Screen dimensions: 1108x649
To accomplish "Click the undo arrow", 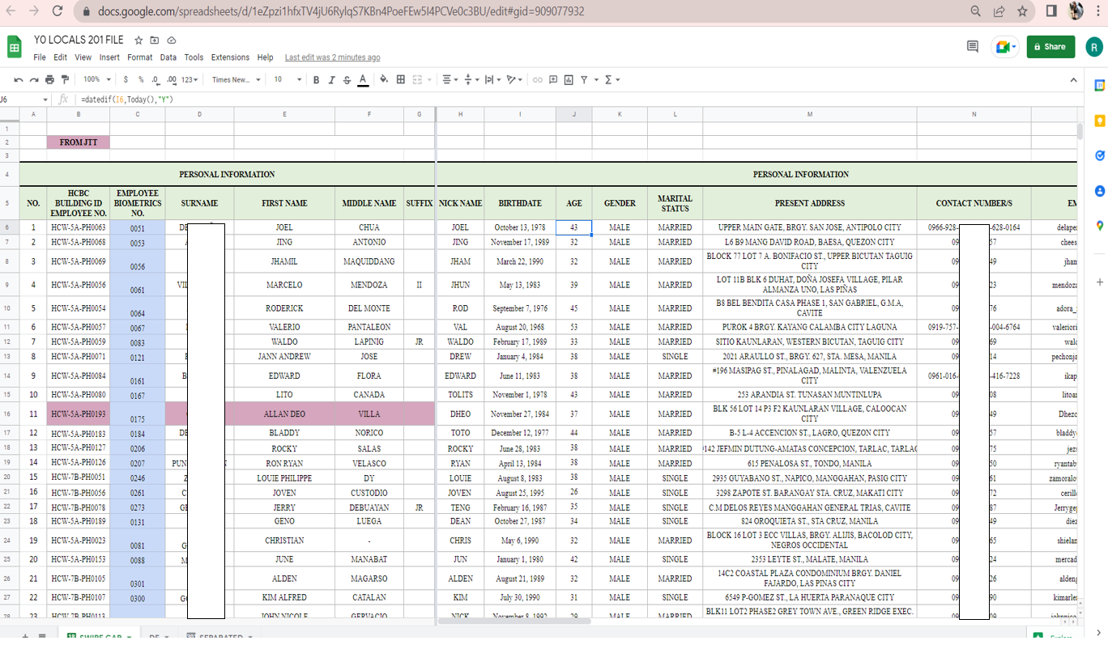I will tap(19, 80).
